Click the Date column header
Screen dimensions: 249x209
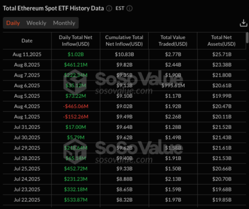coord(27,41)
